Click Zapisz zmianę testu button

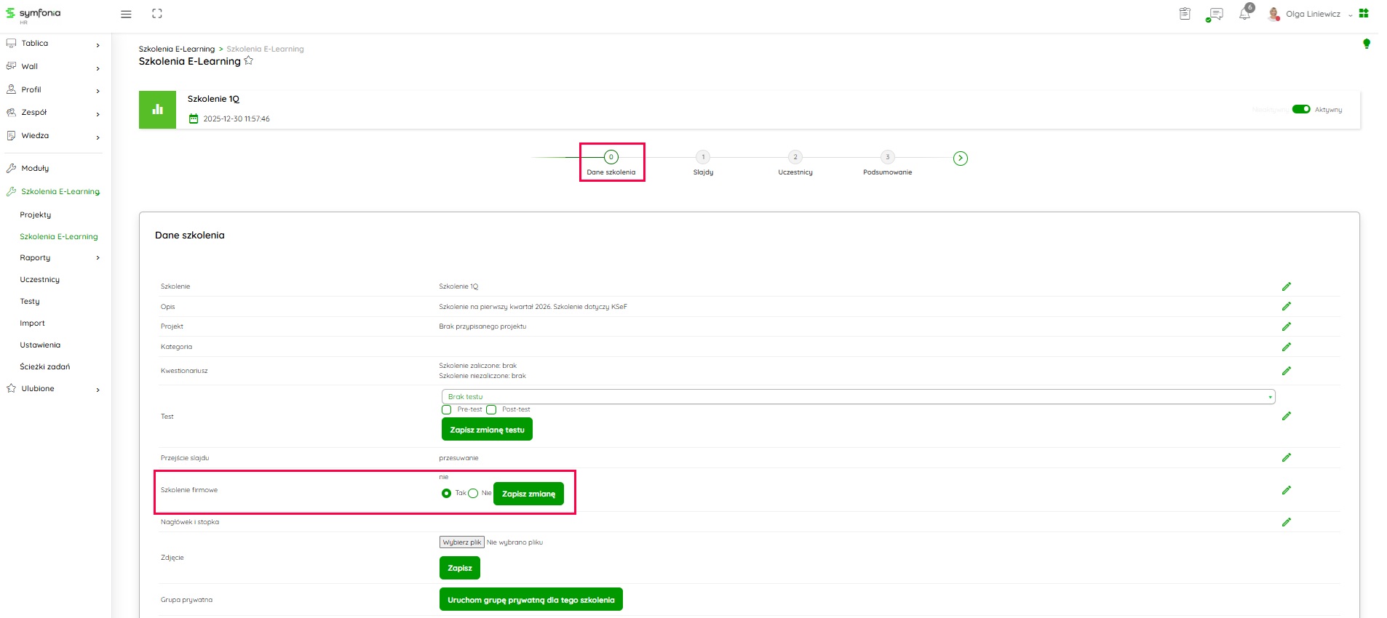[x=487, y=430]
